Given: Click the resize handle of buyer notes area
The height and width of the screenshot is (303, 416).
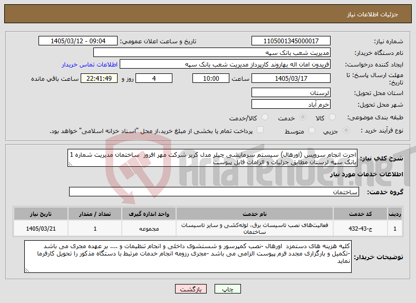Looking at the screenshot, I should [x=27, y=270].
